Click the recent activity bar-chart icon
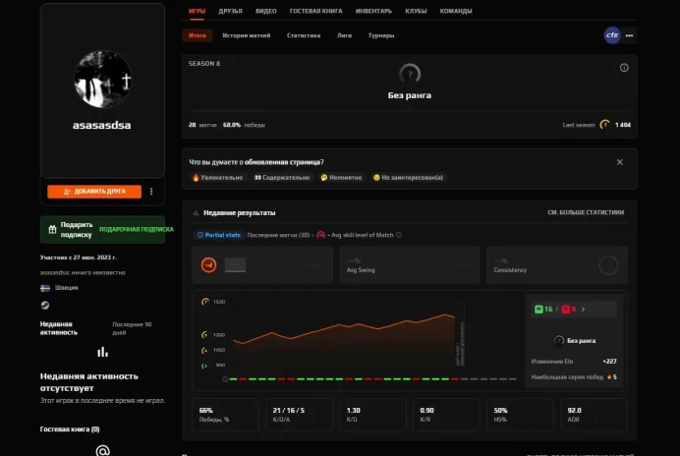The image size is (680, 456). tap(102, 352)
